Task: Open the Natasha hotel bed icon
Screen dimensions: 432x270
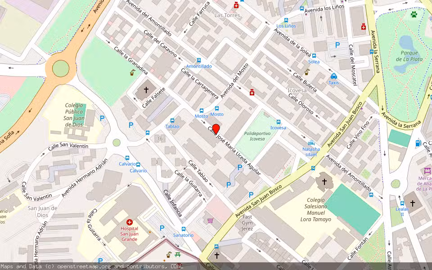Action: pos(311,143)
